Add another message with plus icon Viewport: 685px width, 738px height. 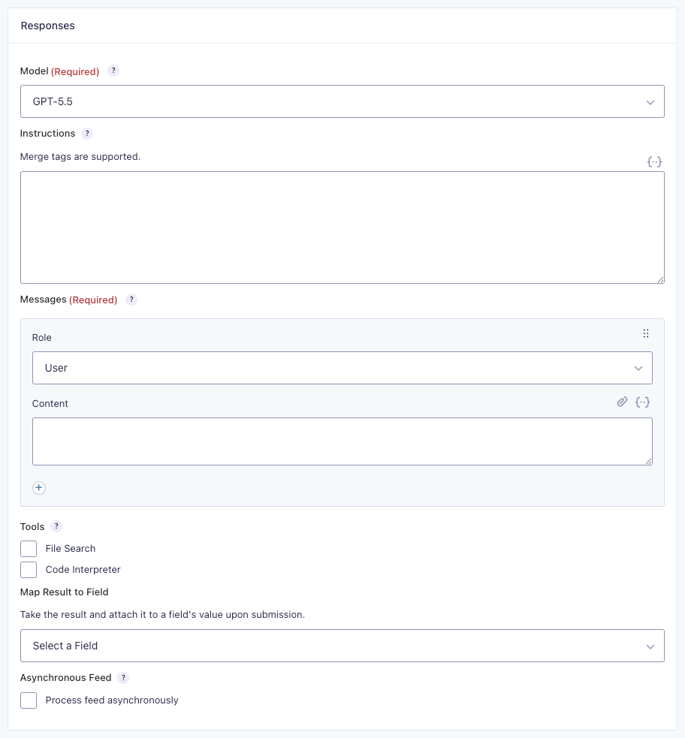tap(39, 488)
